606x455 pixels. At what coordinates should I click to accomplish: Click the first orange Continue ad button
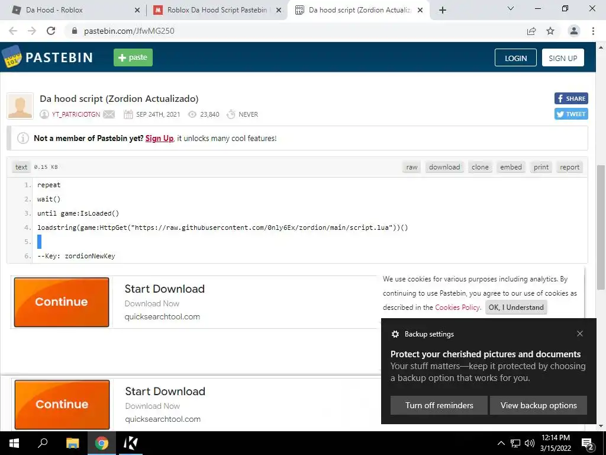coord(62,302)
